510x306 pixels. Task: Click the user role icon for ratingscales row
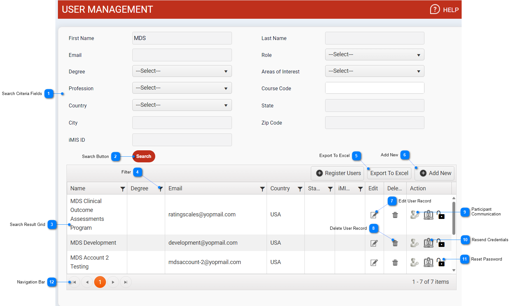pyautogui.click(x=414, y=215)
